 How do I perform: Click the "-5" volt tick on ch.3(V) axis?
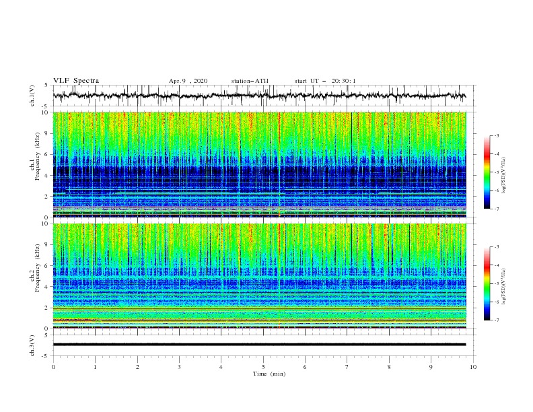(x=46, y=356)
